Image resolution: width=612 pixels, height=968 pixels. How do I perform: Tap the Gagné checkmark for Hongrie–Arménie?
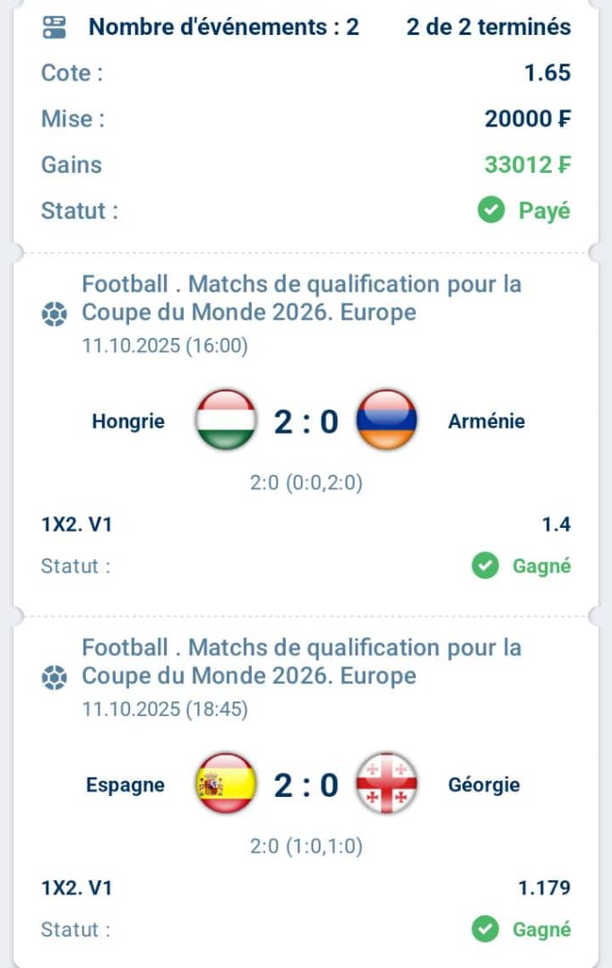(485, 566)
